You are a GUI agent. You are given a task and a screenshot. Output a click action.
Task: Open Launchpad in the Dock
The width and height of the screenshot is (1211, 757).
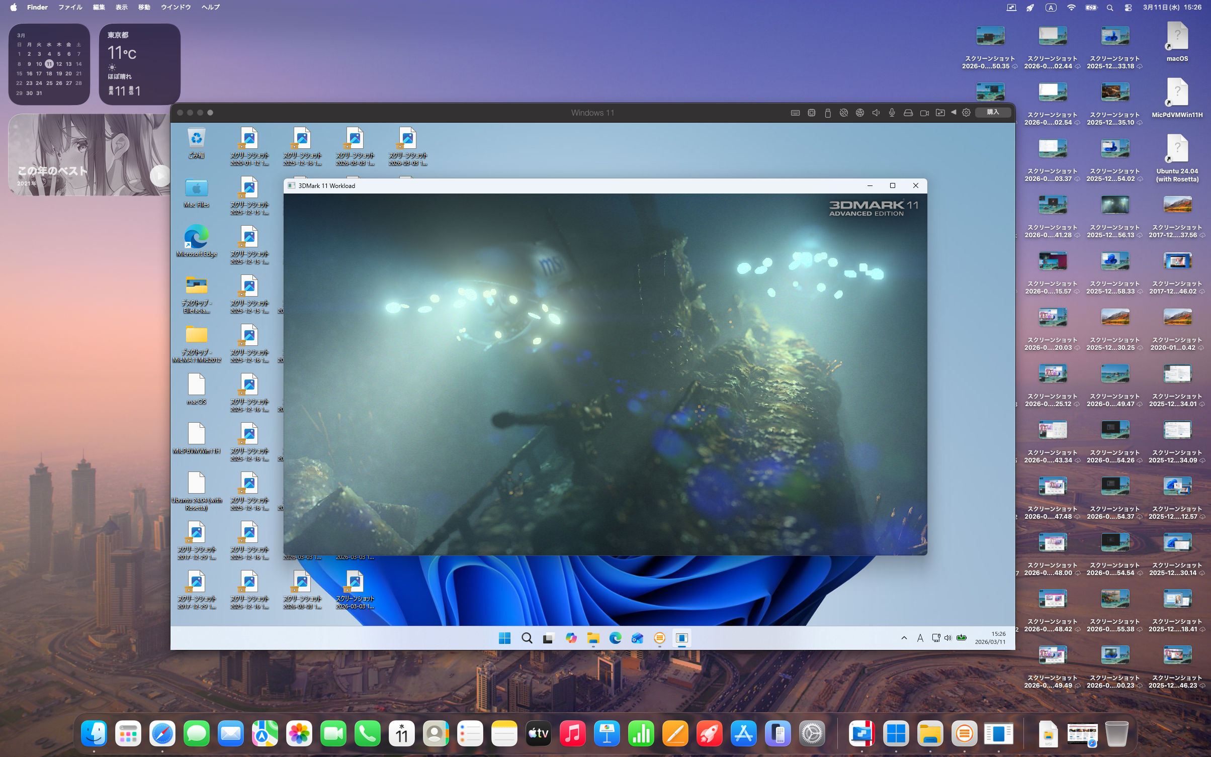pyautogui.click(x=128, y=733)
